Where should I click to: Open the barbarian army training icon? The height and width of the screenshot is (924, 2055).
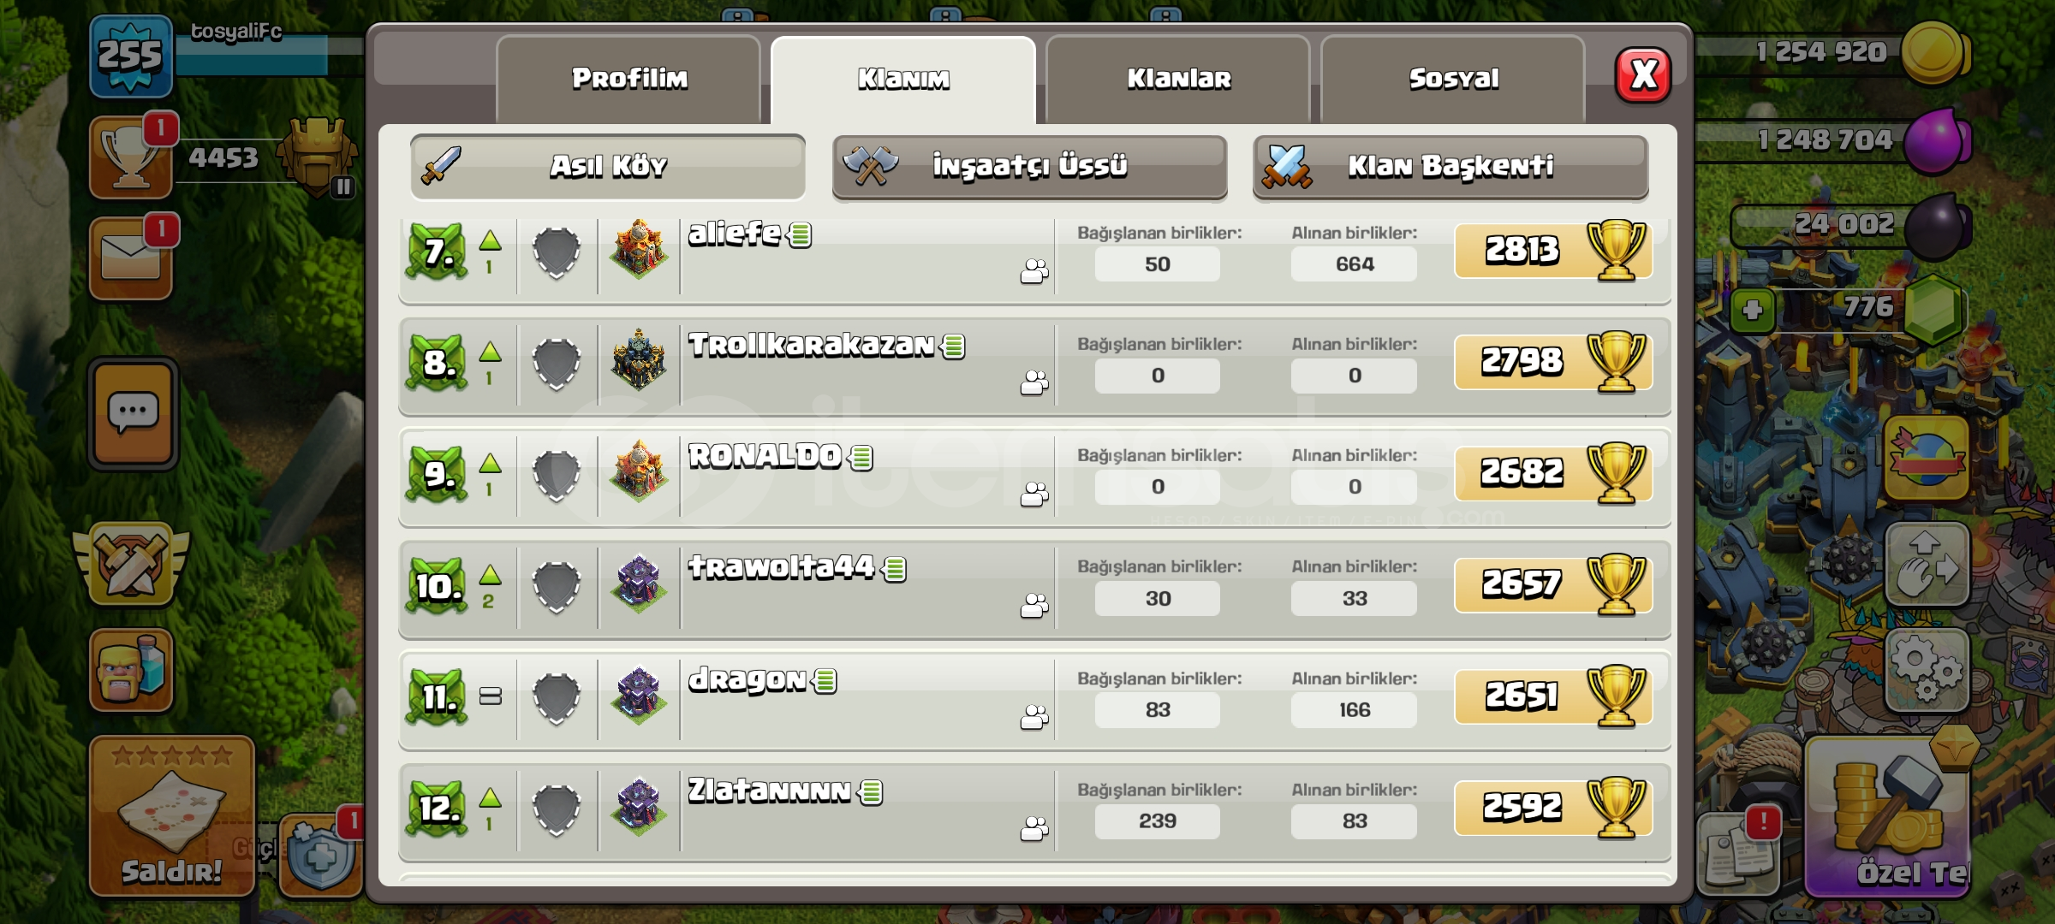coord(131,671)
